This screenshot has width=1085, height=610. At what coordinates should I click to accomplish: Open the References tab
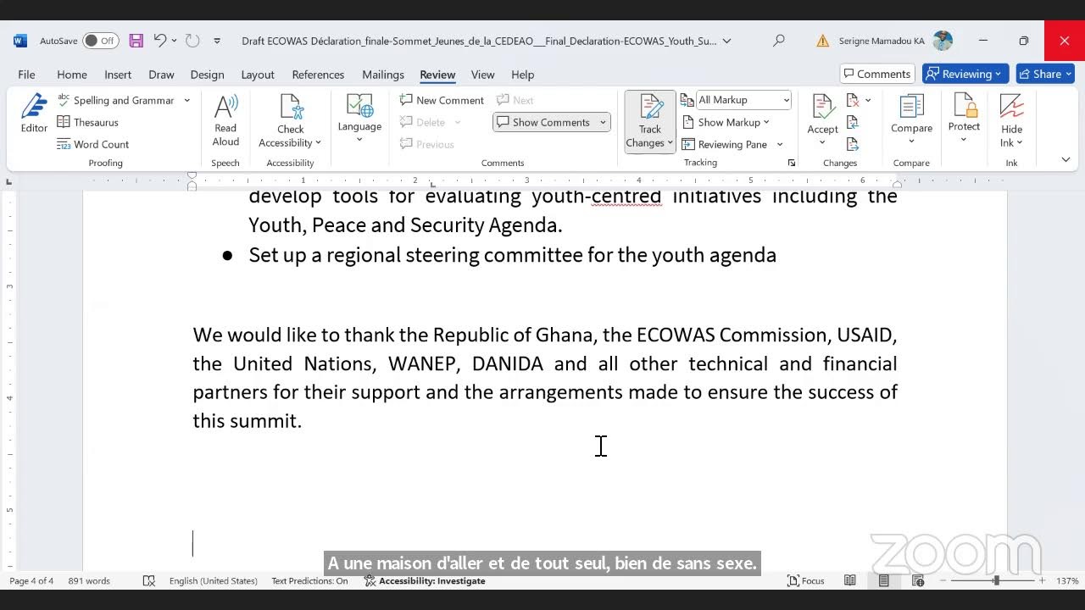coord(318,75)
